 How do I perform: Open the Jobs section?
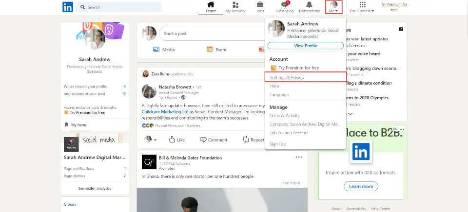point(260,7)
